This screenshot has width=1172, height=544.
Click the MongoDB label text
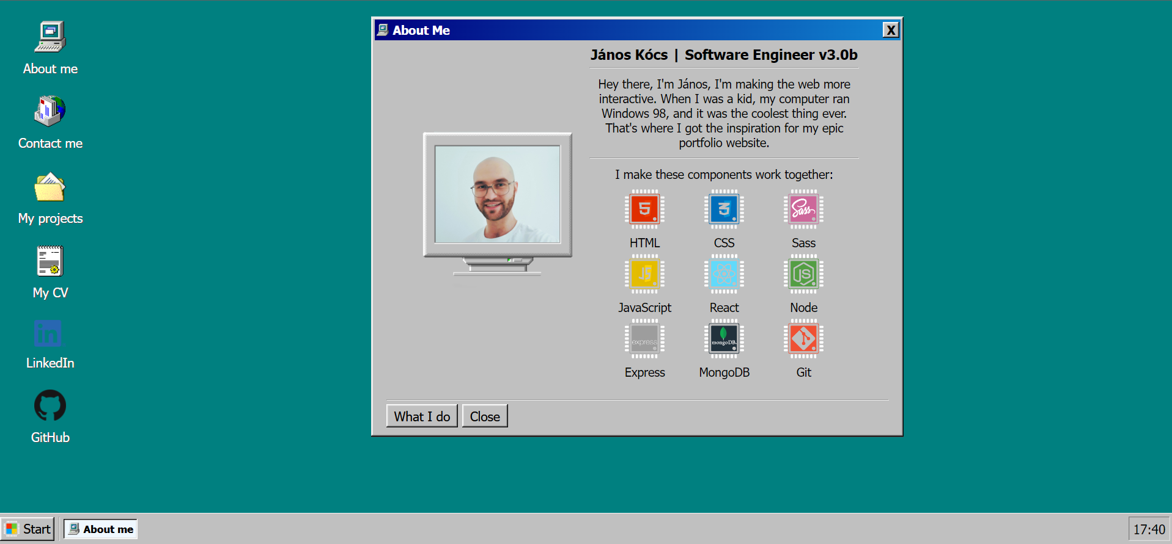(724, 372)
